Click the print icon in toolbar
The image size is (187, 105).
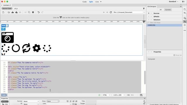point(20,12)
